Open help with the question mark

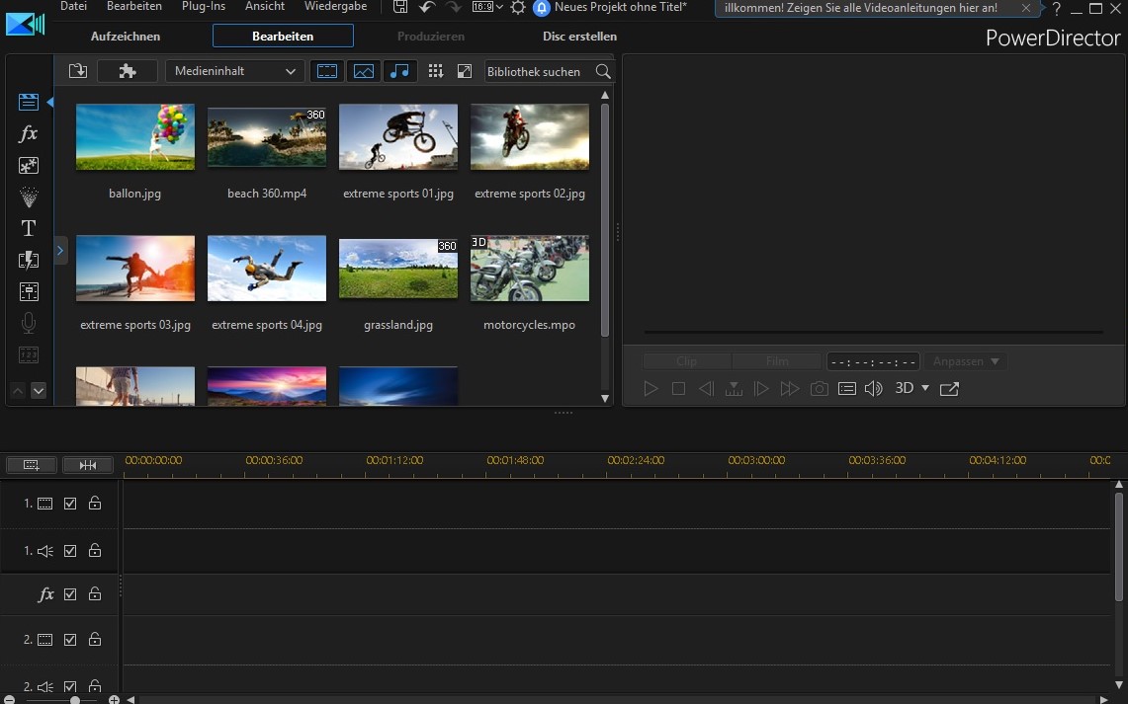click(1056, 8)
